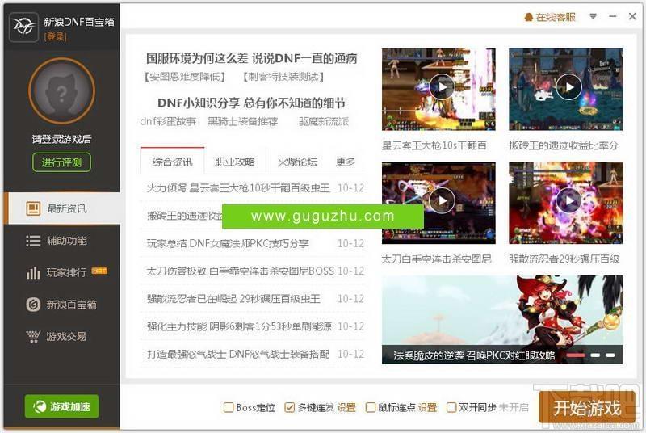Screen dimensions: 646x433
Task: Open the 驱魔新流派 link
Action: pos(324,121)
